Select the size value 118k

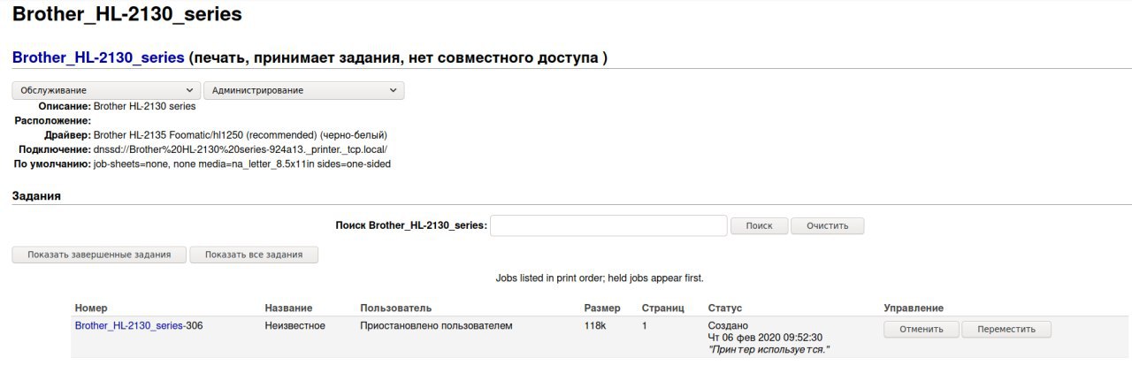[x=595, y=326]
